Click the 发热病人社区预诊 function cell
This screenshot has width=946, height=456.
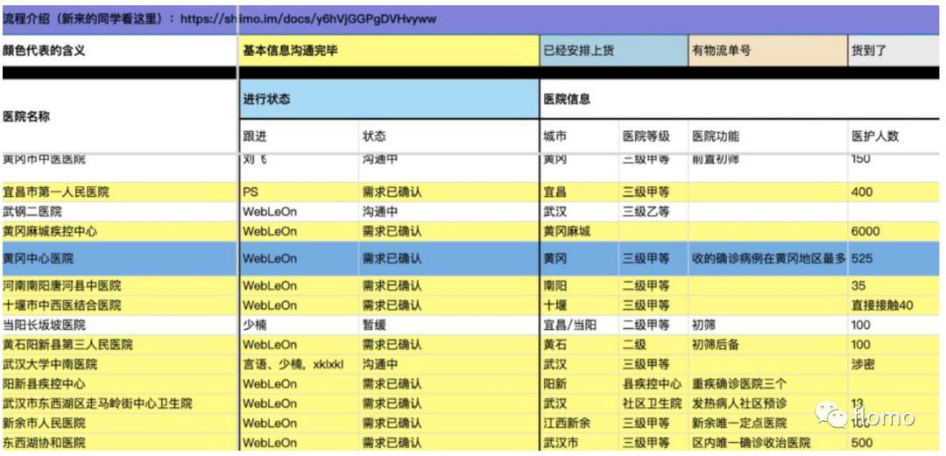(x=768, y=403)
